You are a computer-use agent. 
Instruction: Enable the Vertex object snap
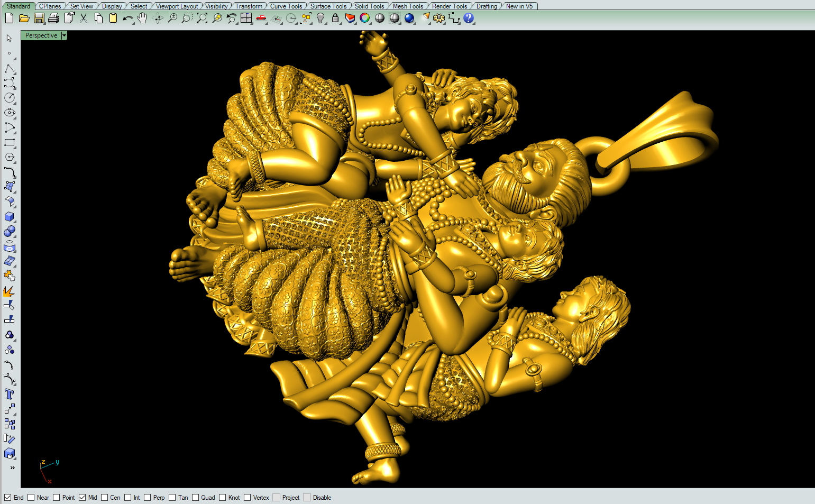(248, 498)
